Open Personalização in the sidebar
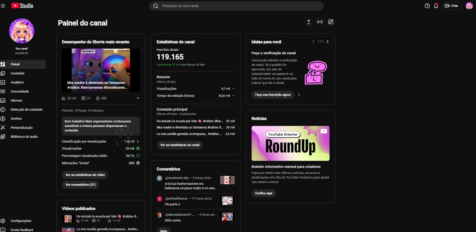Image resolution: width=476 pixels, height=232 pixels. coord(23,128)
